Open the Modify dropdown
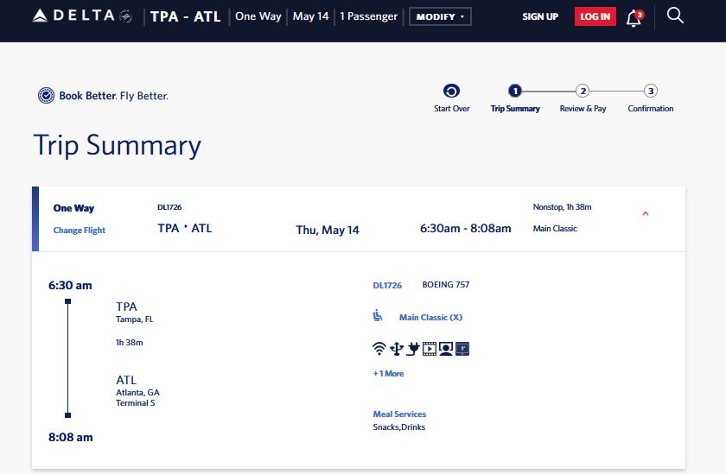This screenshot has width=726, height=474. point(440,16)
